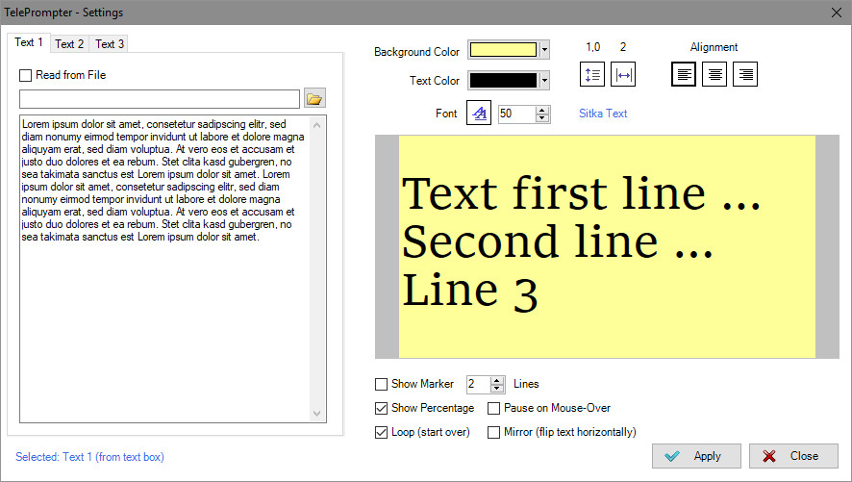
Task: Click the Close button
Action: (793, 456)
